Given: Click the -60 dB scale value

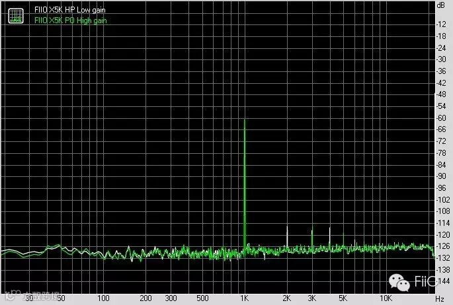Looking at the screenshot, I should pos(441,118).
